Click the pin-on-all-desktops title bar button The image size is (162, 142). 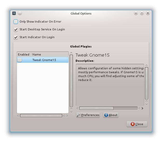pos(20,13)
